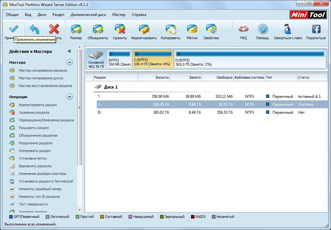This screenshot has height=230, width=331.
Task: Choose Копировать раздел operation
Action: pos(35,151)
